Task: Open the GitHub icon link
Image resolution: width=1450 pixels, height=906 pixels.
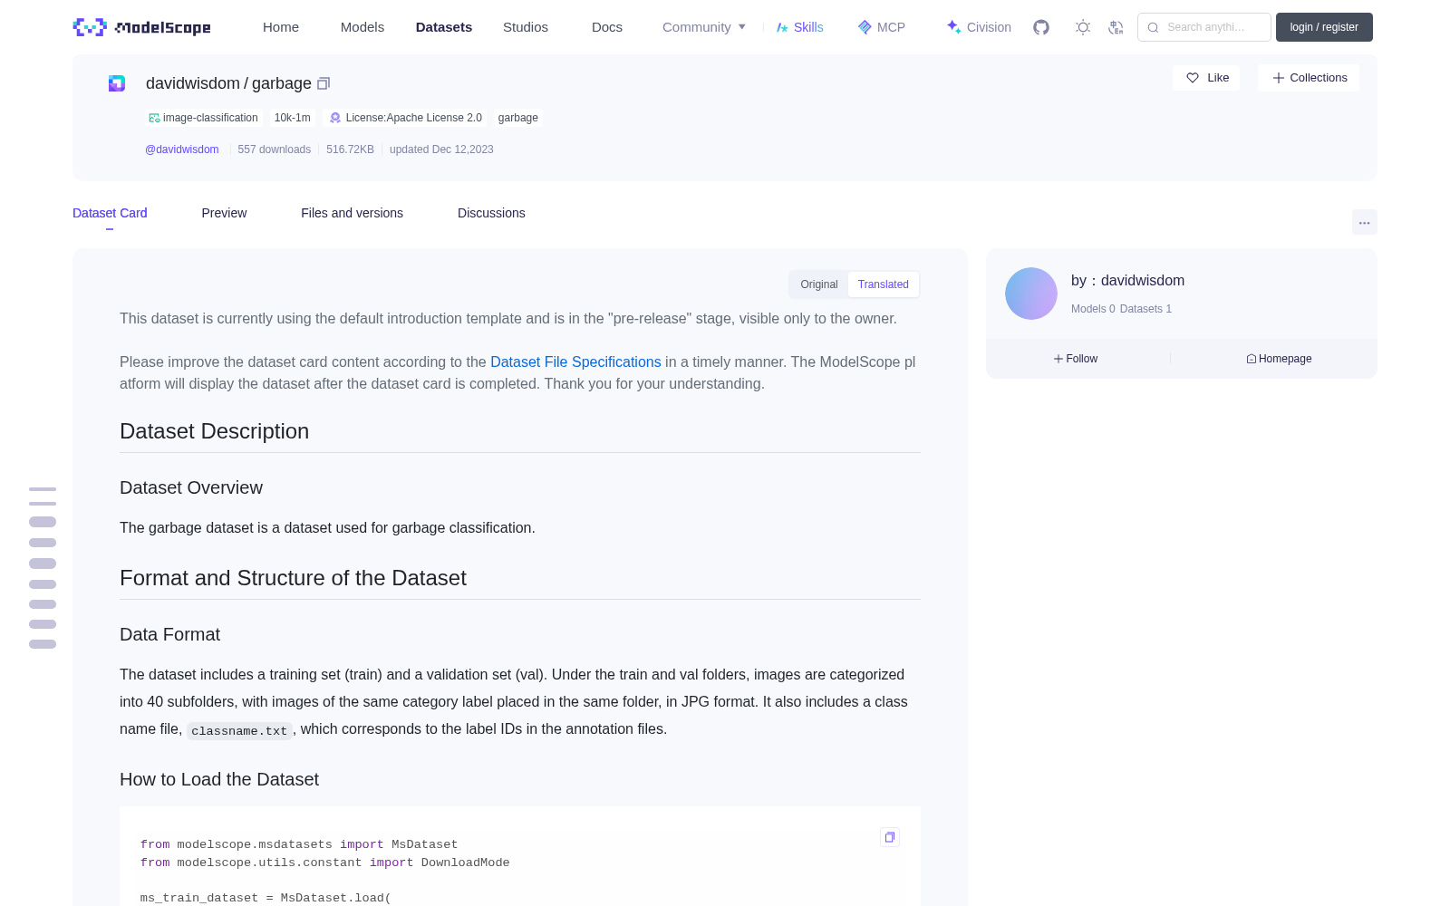Action: (1041, 27)
